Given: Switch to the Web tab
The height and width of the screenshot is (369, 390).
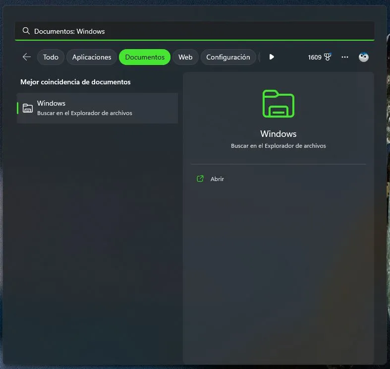Looking at the screenshot, I should click(185, 57).
